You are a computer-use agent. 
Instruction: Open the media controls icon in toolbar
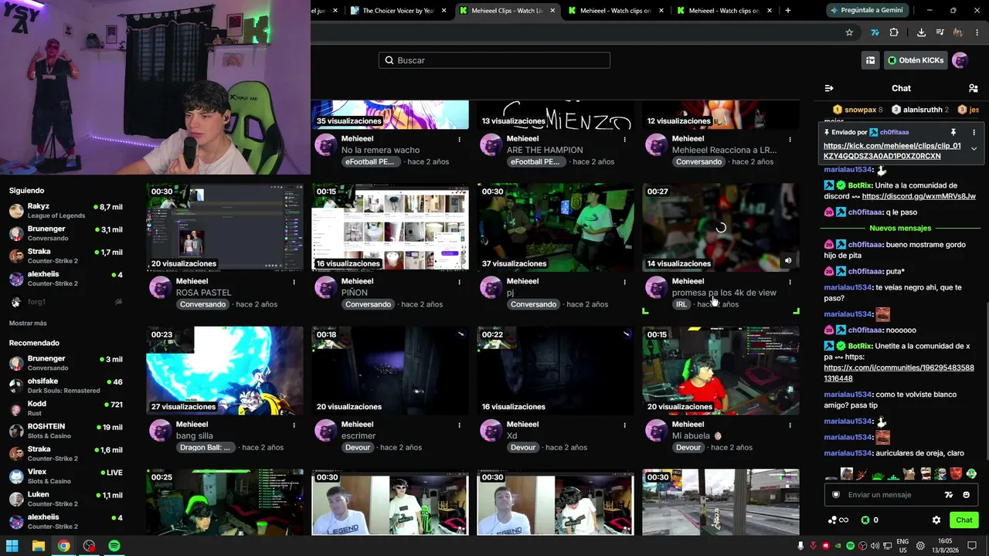940,32
